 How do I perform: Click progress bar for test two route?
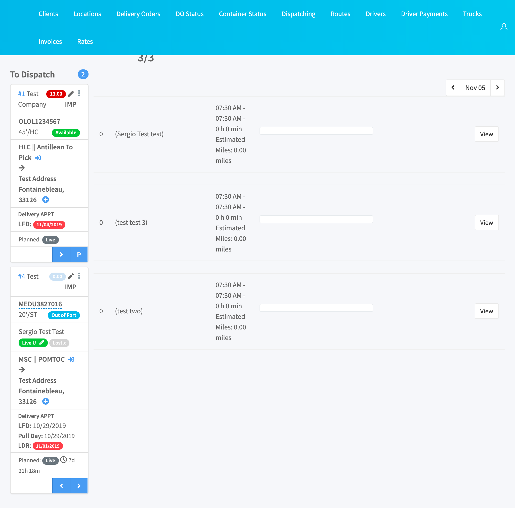tap(316, 308)
